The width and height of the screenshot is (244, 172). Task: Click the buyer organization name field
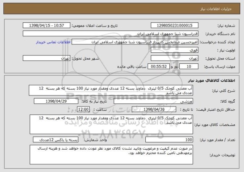click(111, 33)
